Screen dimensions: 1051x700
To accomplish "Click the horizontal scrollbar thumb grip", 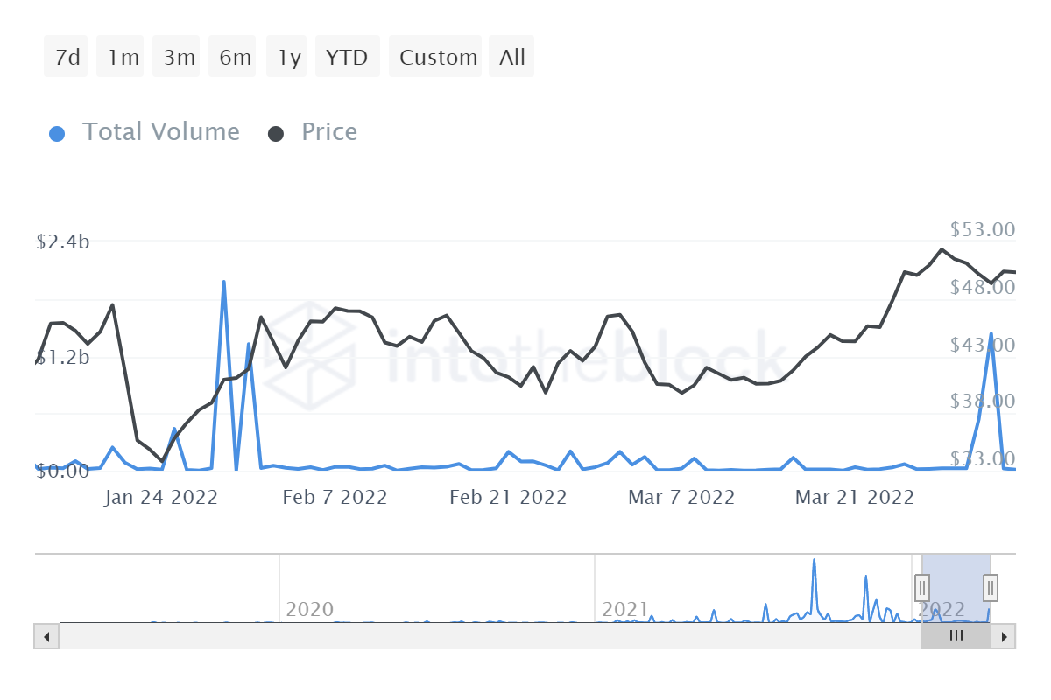I will tap(956, 636).
